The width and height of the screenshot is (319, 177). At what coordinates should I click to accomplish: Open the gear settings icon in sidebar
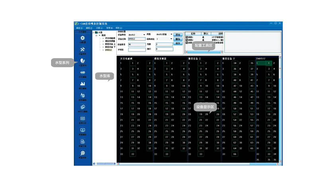[82, 38]
